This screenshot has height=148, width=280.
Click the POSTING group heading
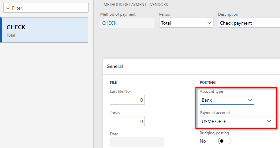click(x=208, y=82)
